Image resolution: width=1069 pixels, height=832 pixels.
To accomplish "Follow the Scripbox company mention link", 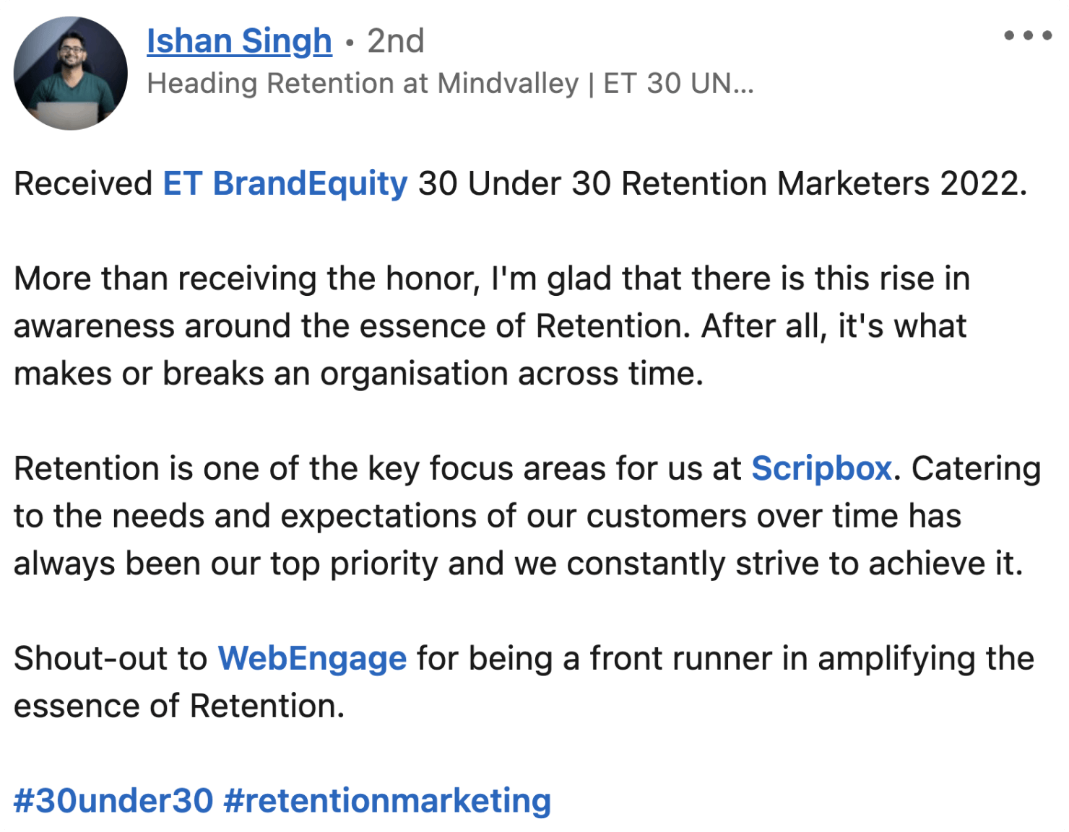I will coord(821,468).
